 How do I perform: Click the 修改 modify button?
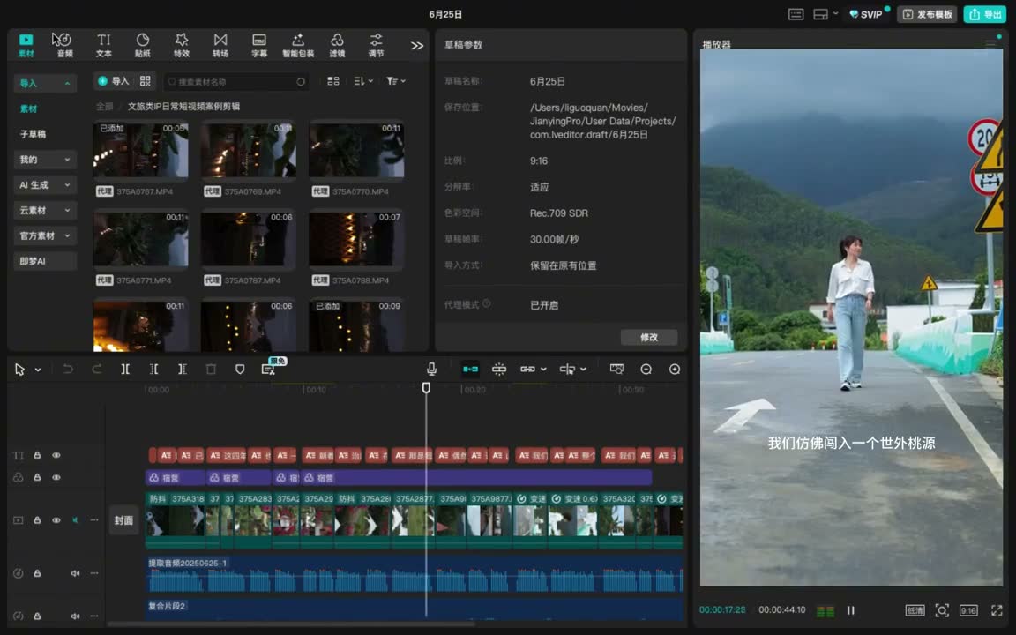tap(649, 337)
